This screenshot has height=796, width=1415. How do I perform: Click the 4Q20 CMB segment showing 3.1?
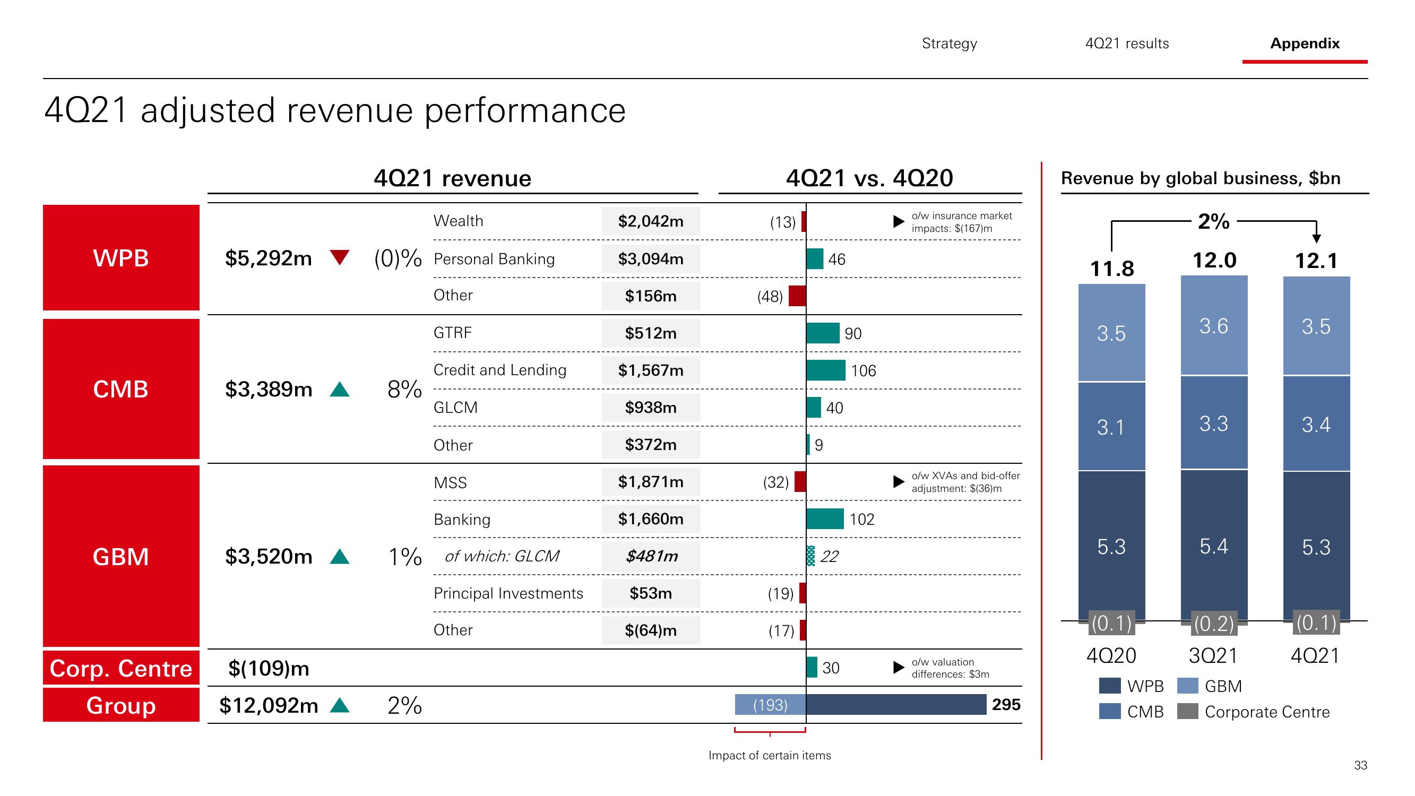(1111, 426)
